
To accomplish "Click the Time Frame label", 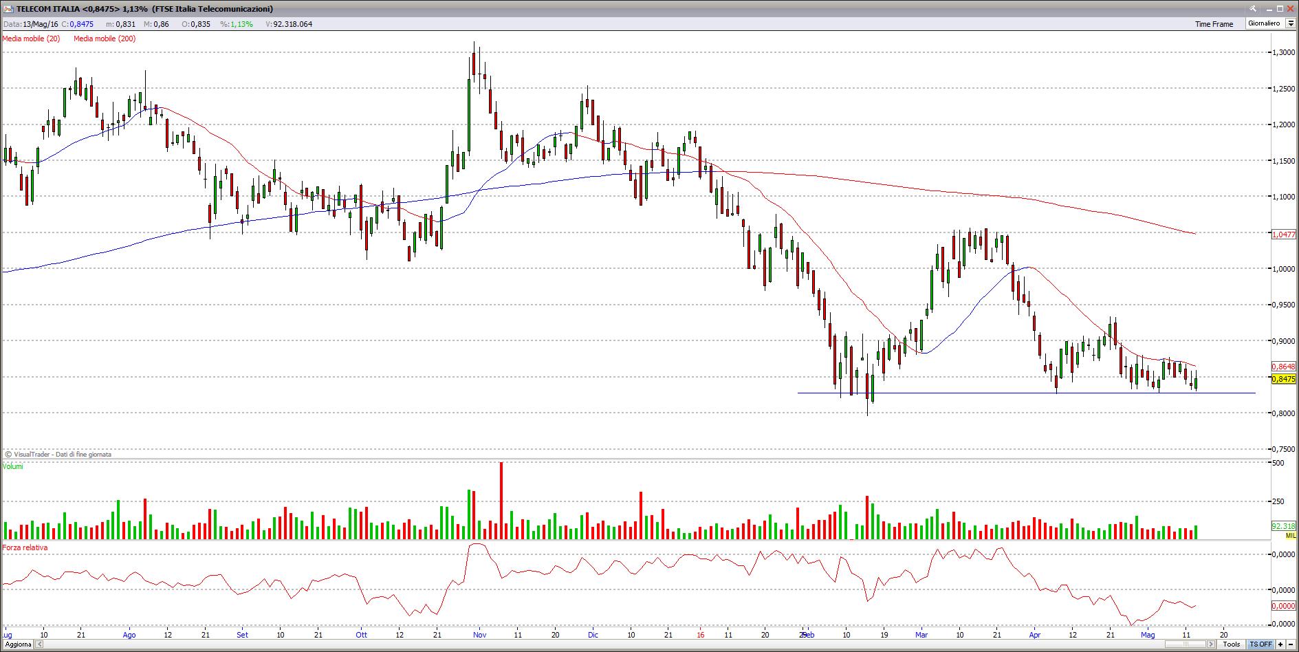I will (x=1214, y=24).
